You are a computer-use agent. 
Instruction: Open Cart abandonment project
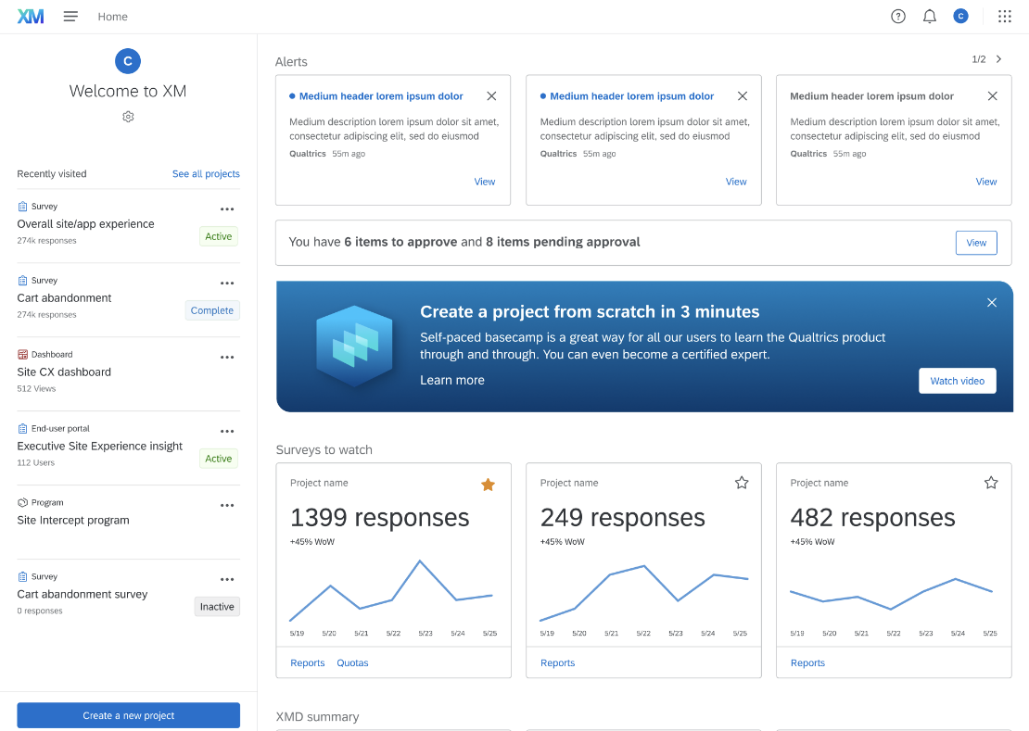(64, 297)
